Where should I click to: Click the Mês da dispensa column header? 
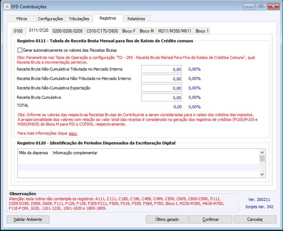(x=35, y=153)
